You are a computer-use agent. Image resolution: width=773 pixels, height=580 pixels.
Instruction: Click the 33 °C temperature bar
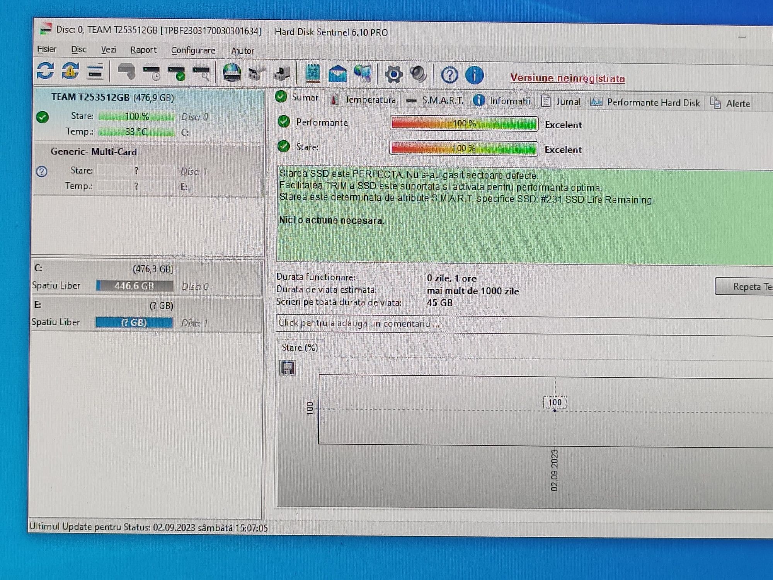[x=136, y=132]
